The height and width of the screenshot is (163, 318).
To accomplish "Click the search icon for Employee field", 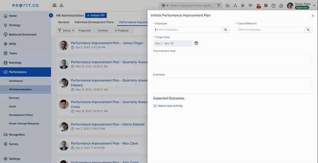I will (x=226, y=30).
